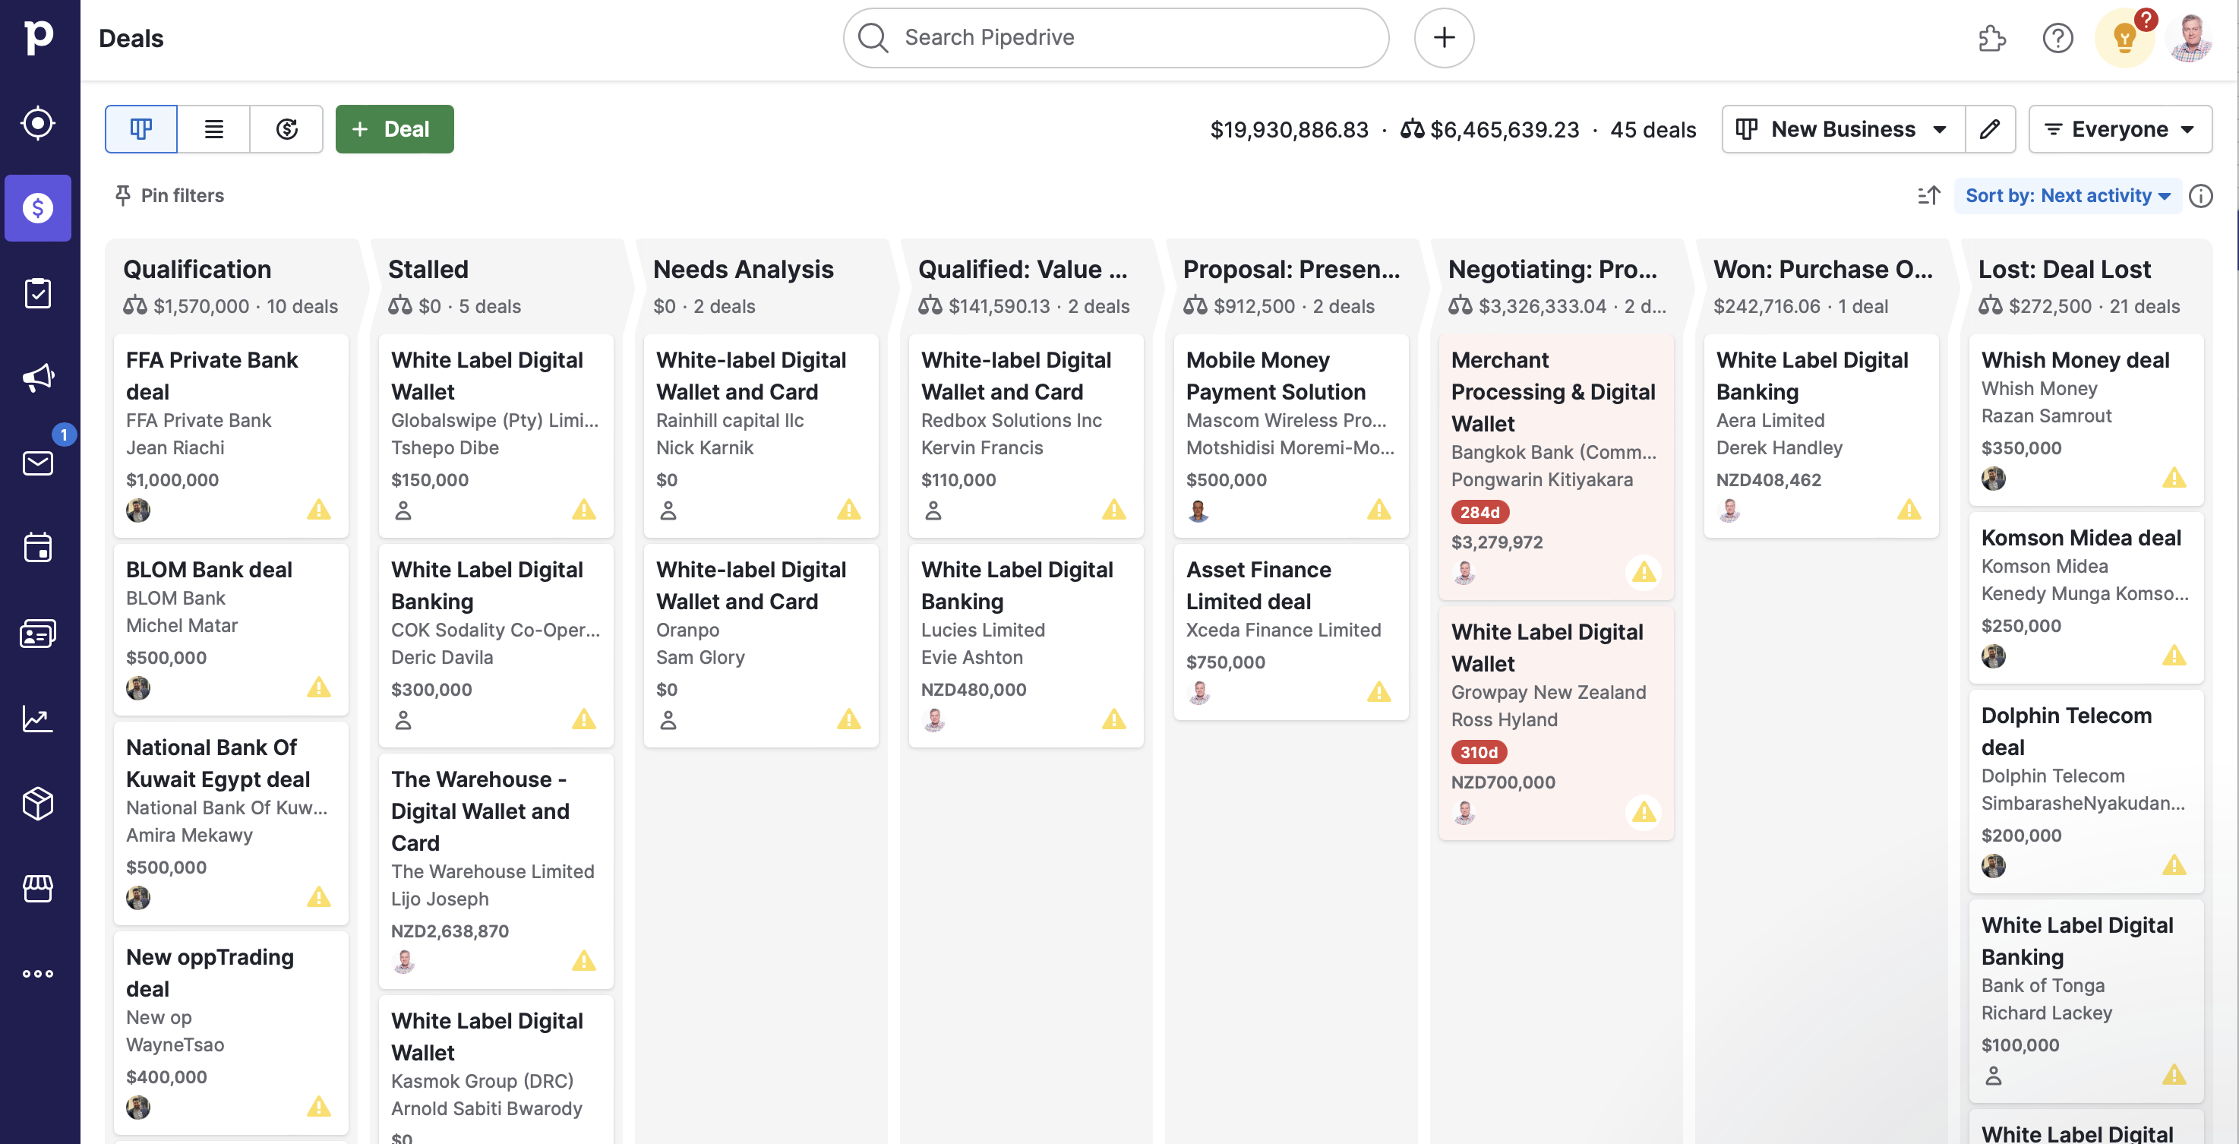This screenshot has width=2239, height=1144.
Task: Switch to list view
Action: coord(214,130)
